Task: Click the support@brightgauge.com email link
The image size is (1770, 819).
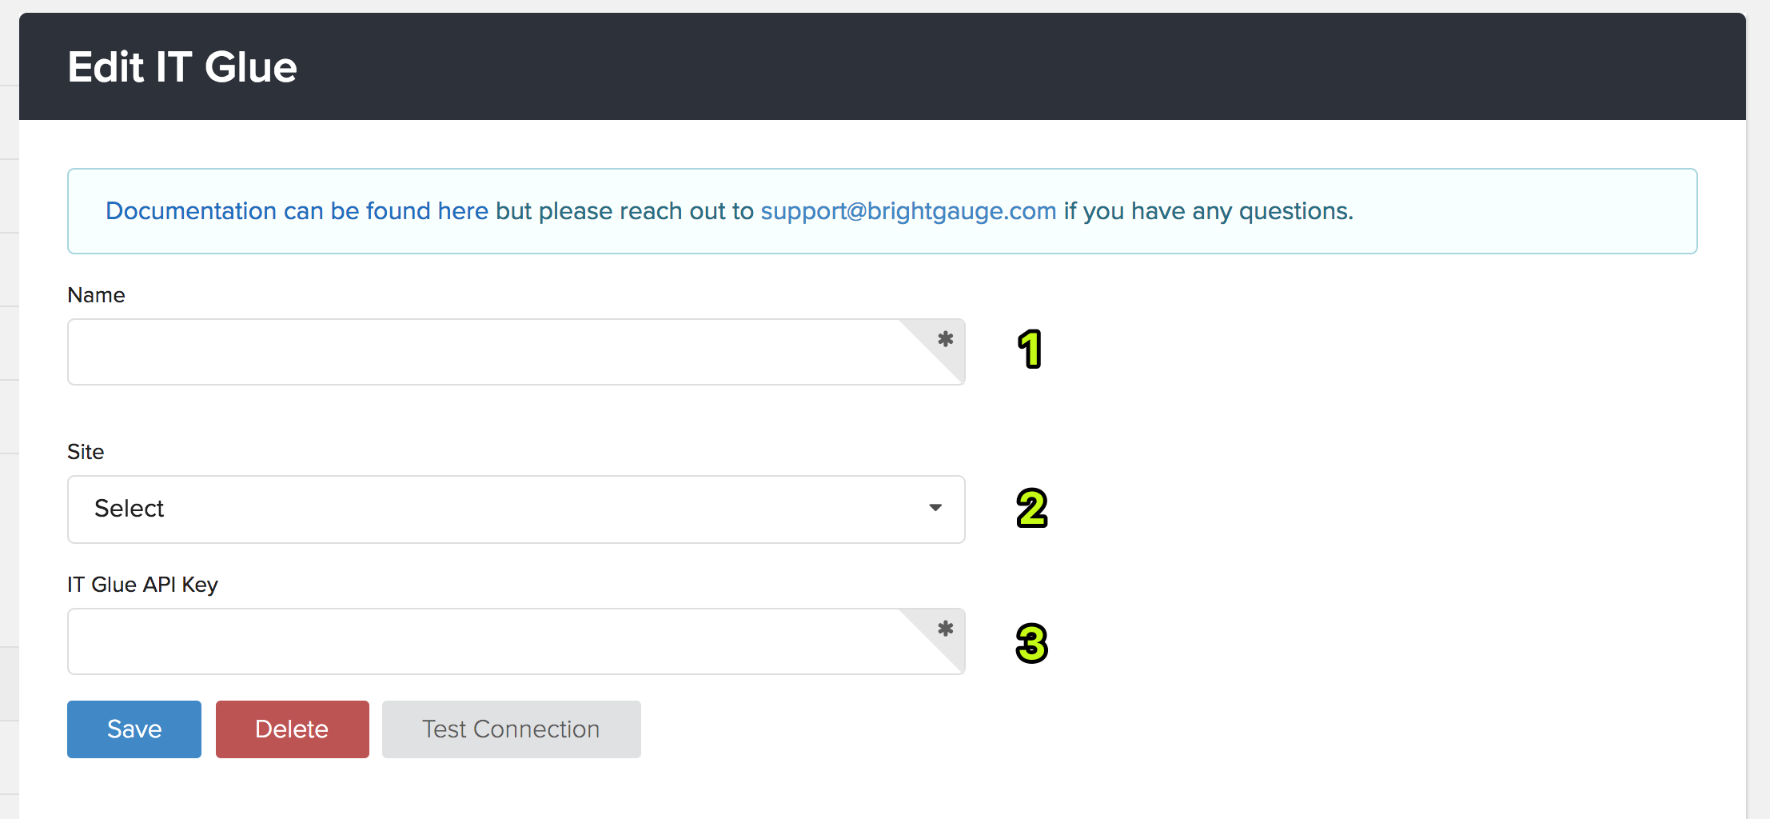Action: 908,211
